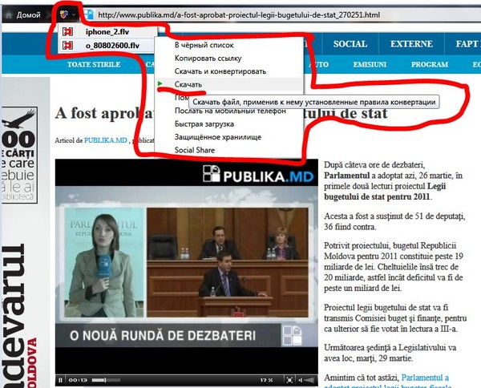Pause the video with the pause button

pyautogui.click(x=60, y=380)
